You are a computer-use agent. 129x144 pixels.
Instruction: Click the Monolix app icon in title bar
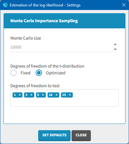[x=5, y=5]
